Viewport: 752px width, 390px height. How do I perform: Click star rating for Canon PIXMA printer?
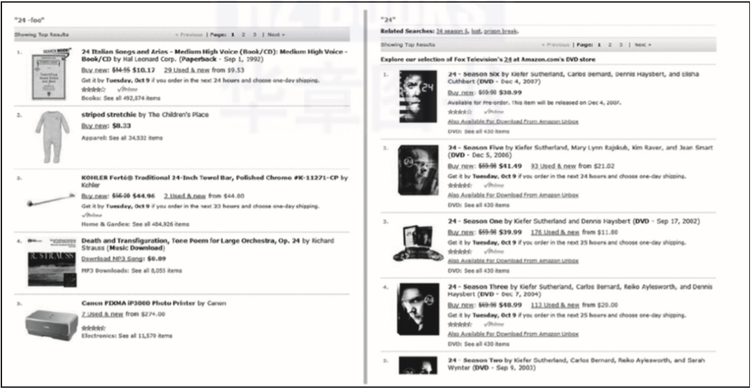pos(93,328)
